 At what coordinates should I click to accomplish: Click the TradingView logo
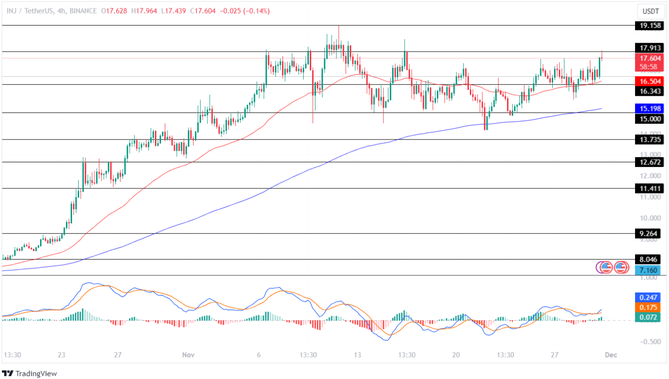pyautogui.click(x=30, y=373)
